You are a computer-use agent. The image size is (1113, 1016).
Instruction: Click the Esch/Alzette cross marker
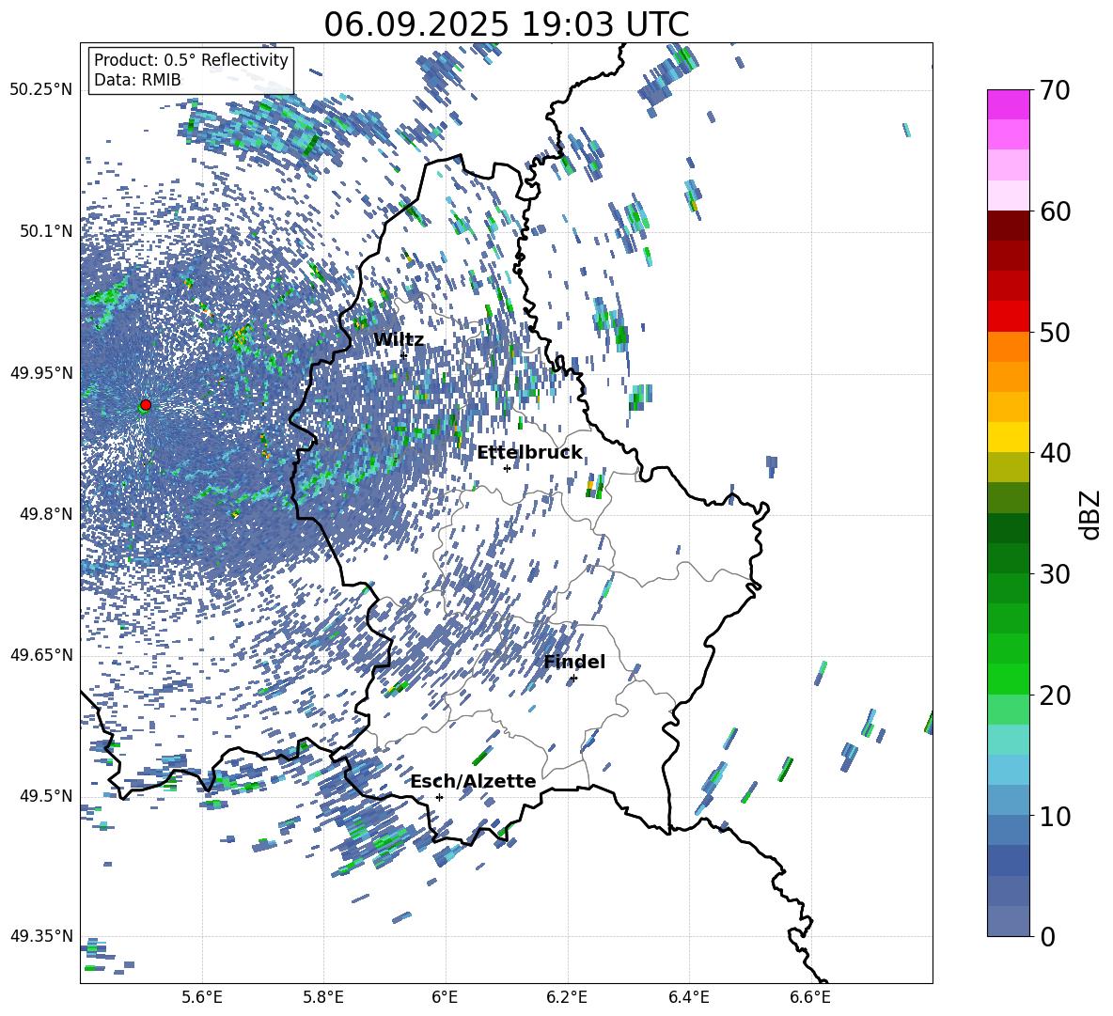(x=439, y=797)
